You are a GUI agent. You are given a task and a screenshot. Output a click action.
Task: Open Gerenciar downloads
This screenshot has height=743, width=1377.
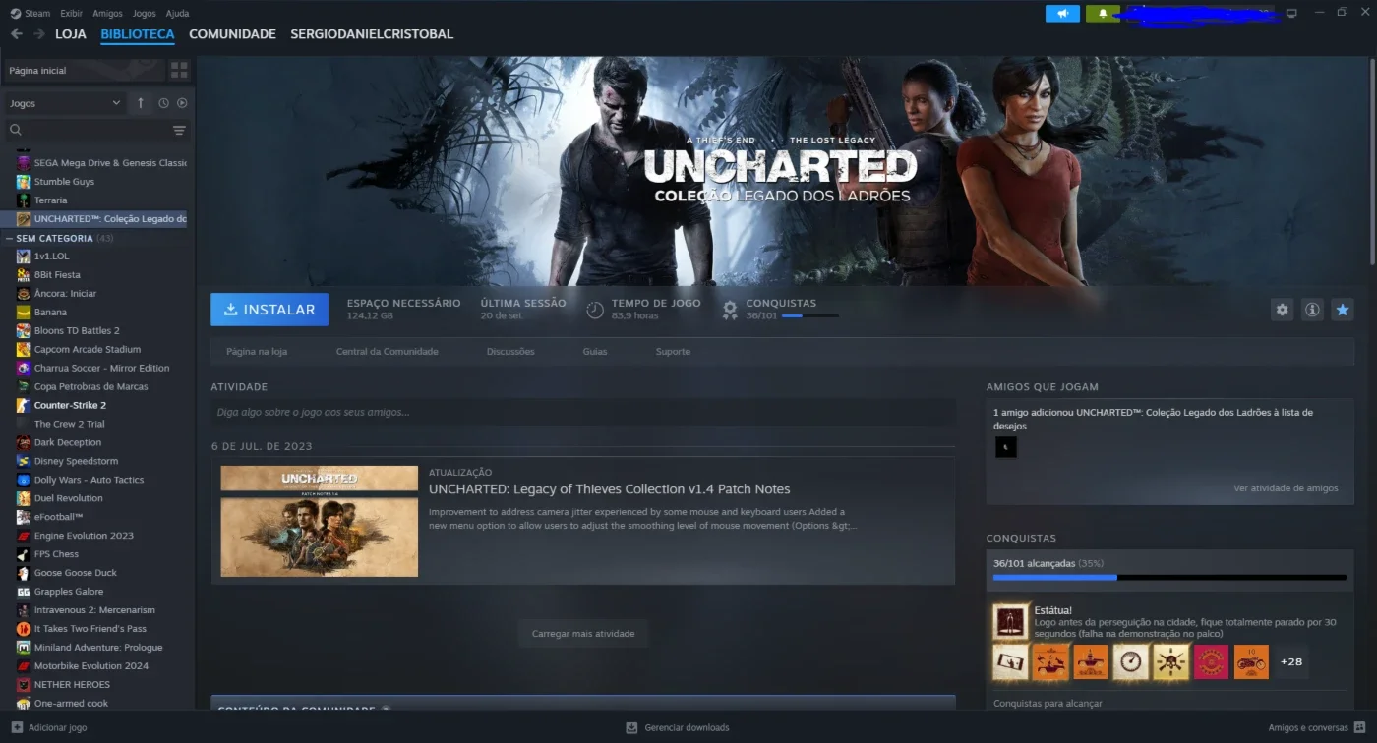[x=678, y=727]
